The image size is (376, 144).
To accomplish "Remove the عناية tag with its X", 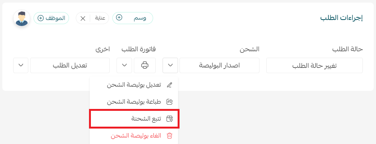I will point(83,18).
